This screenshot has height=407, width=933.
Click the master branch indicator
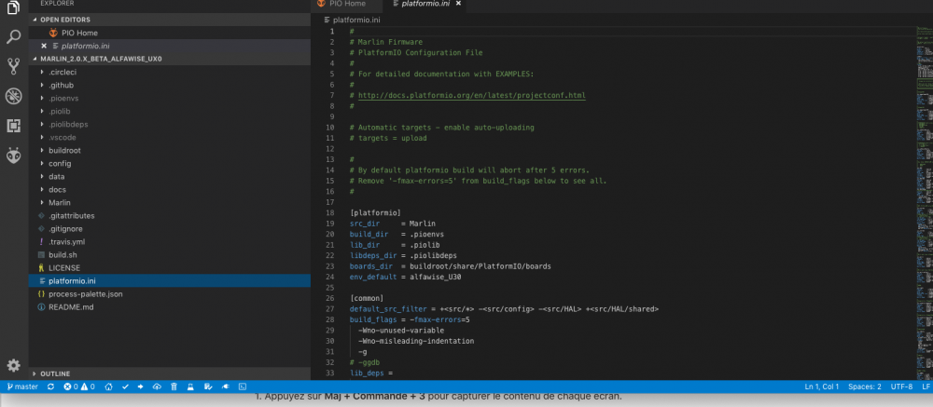[x=24, y=387]
